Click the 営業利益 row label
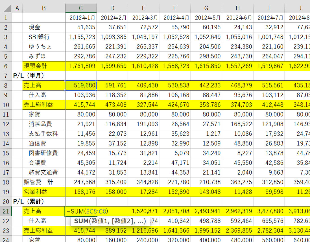The height and width of the screenshot is (242, 310). tap(35, 192)
